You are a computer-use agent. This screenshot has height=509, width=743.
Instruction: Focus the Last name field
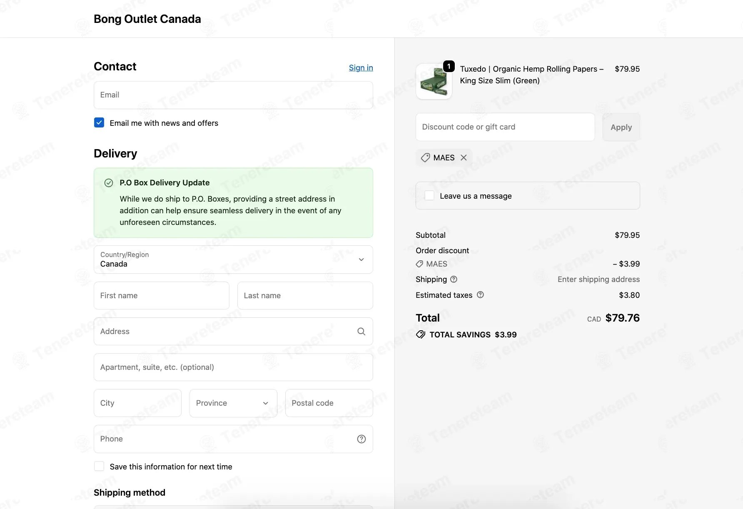[x=305, y=296]
